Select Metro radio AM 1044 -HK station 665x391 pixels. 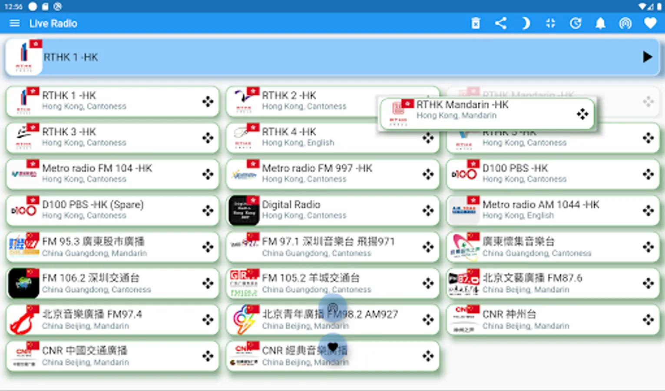[x=553, y=211]
